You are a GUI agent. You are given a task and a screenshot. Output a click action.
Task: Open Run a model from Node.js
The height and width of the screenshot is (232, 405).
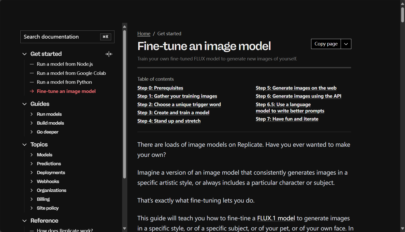tap(65, 64)
